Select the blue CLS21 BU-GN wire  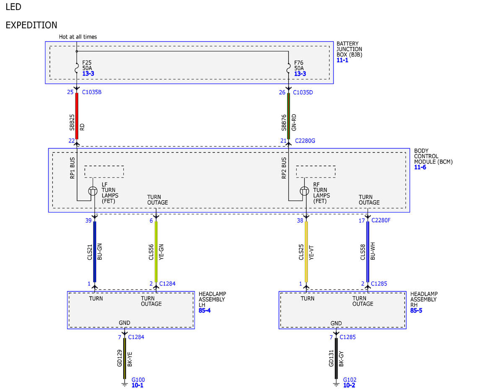click(95, 252)
